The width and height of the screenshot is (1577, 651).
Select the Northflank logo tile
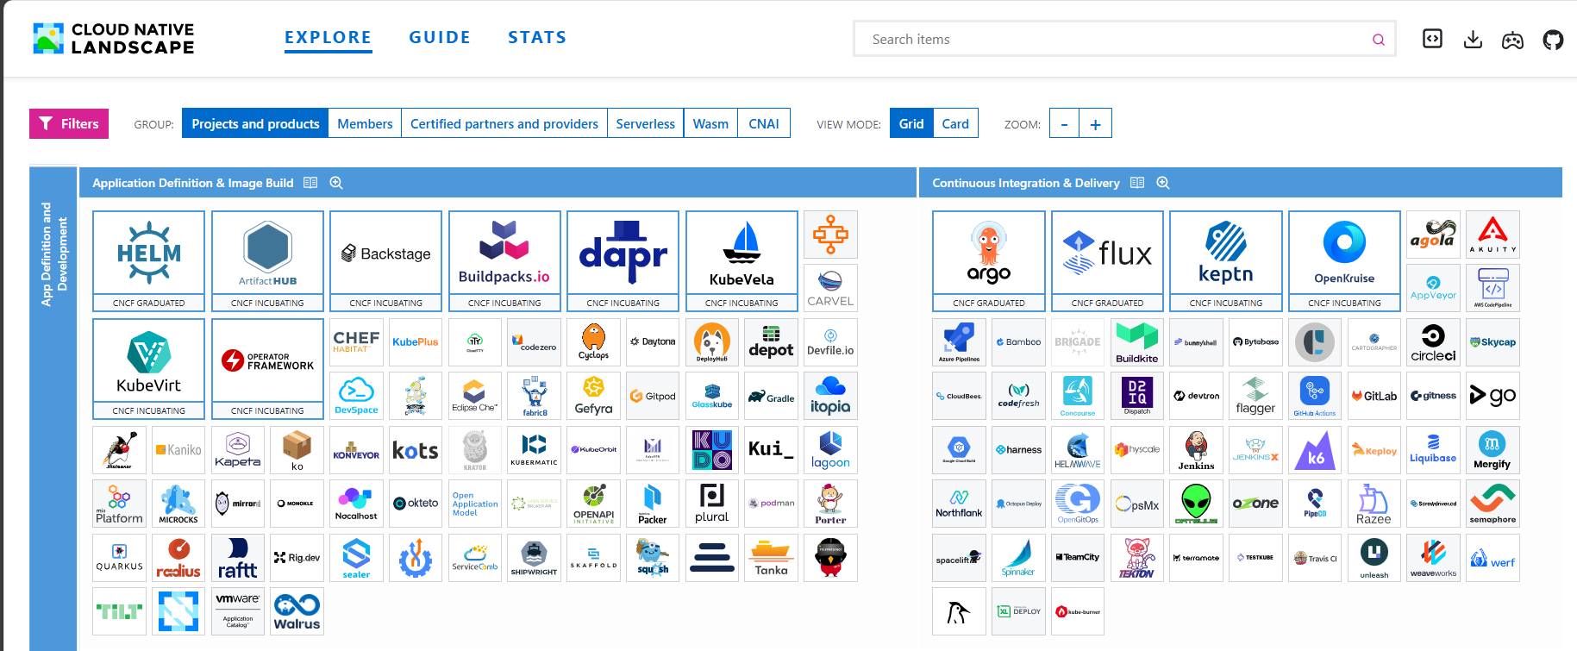[959, 504]
